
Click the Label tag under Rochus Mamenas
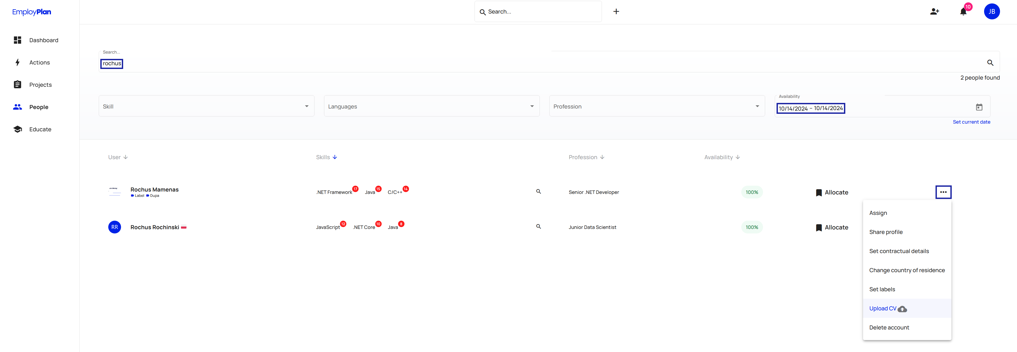click(137, 196)
